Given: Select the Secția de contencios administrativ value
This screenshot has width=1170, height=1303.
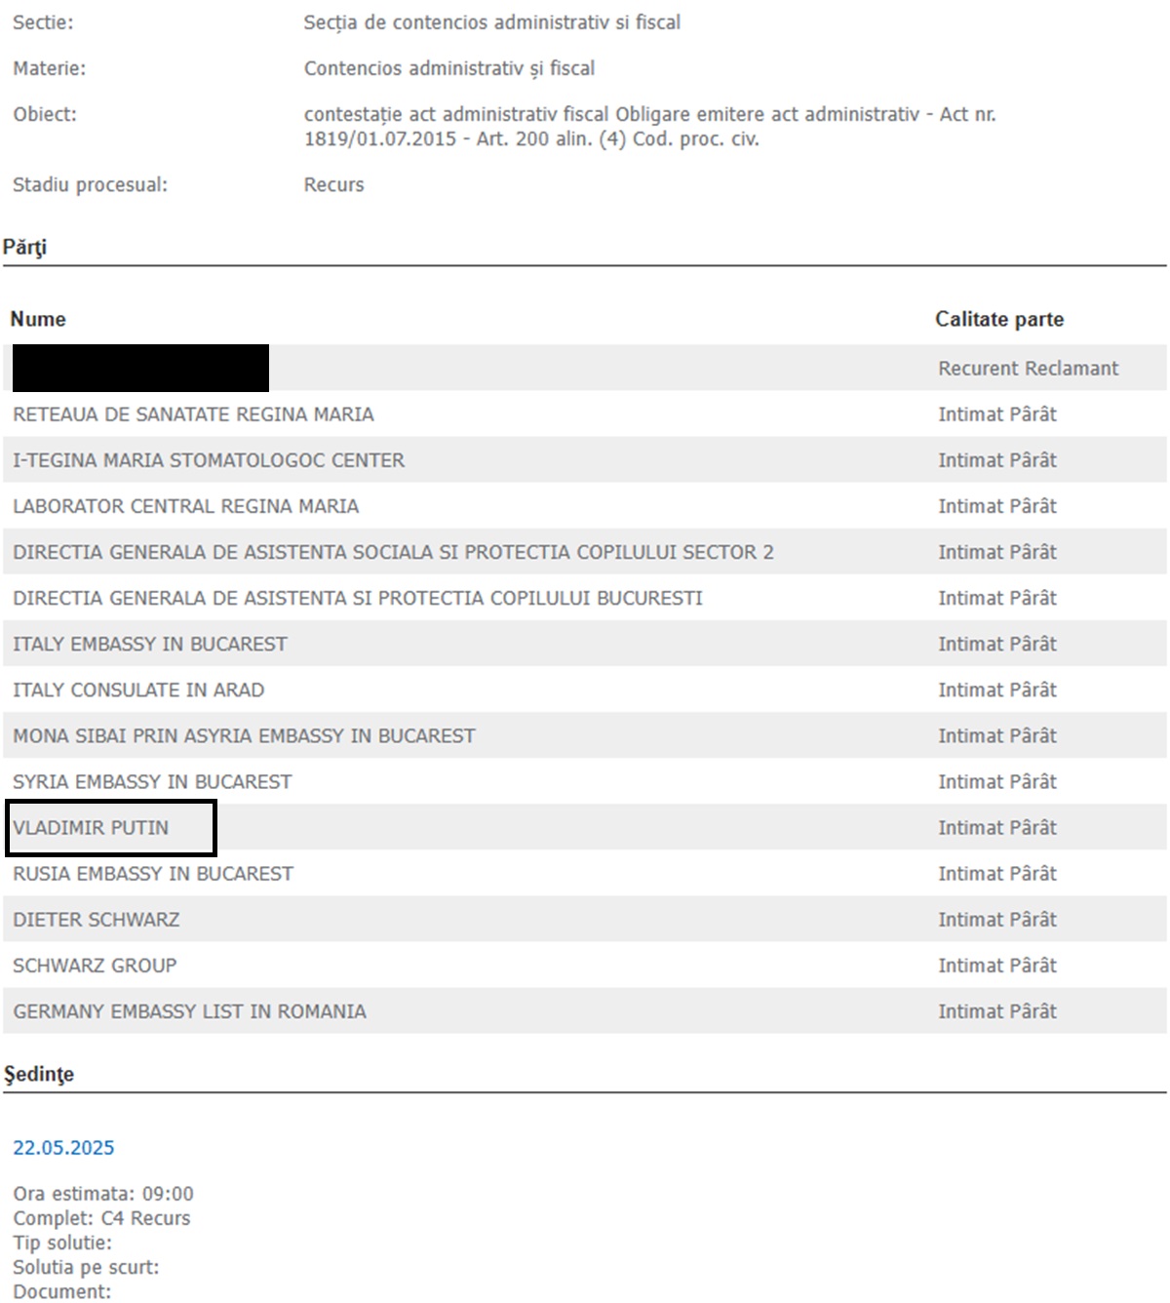Looking at the screenshot, I should pos(492,22).
